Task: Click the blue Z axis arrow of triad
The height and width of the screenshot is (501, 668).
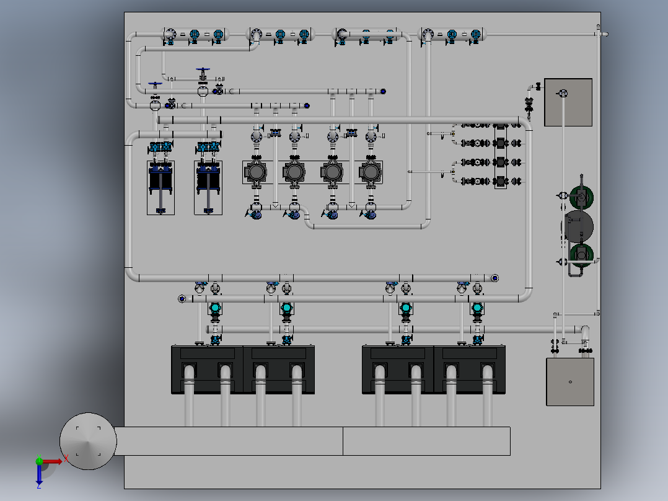Action: click(39, 474)
